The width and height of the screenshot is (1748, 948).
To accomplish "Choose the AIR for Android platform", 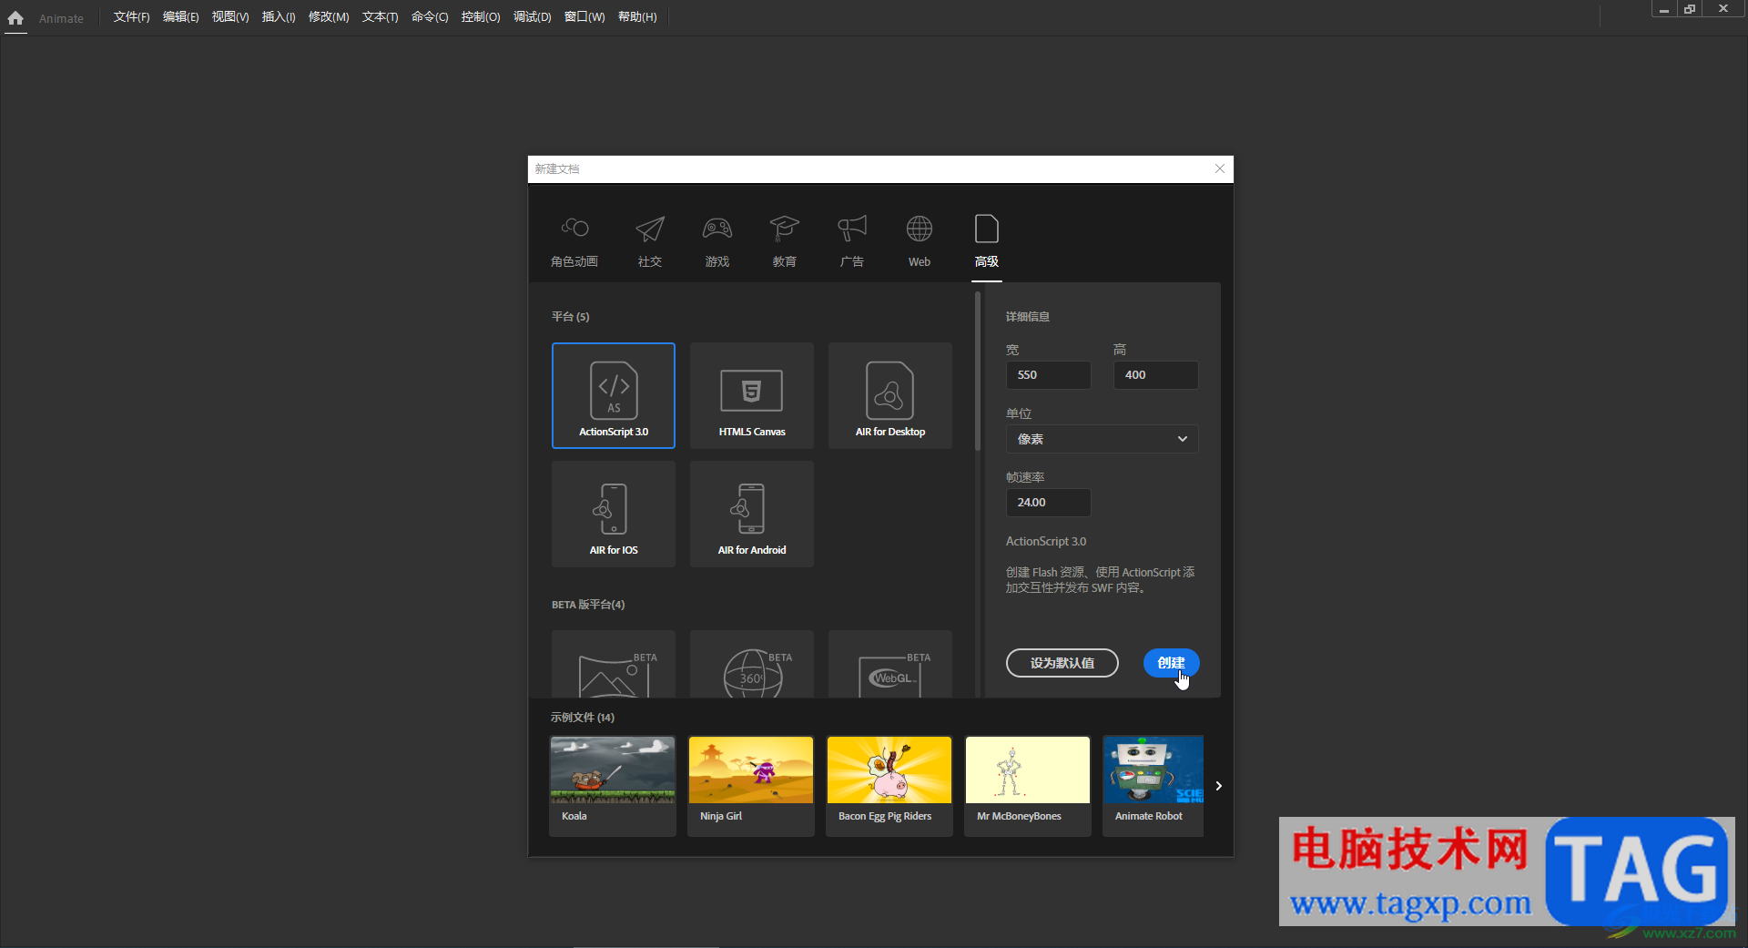I will [752, 514].
